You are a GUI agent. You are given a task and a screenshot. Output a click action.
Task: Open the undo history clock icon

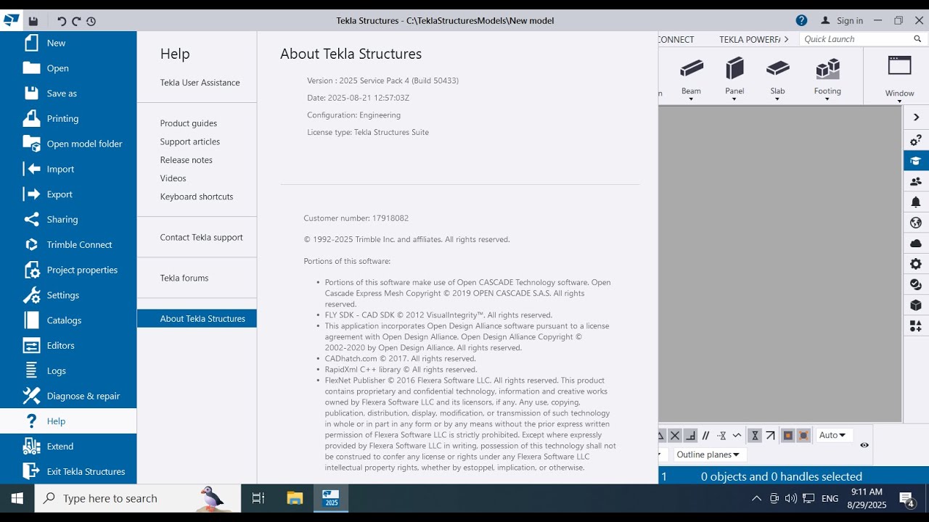(91, 21)
